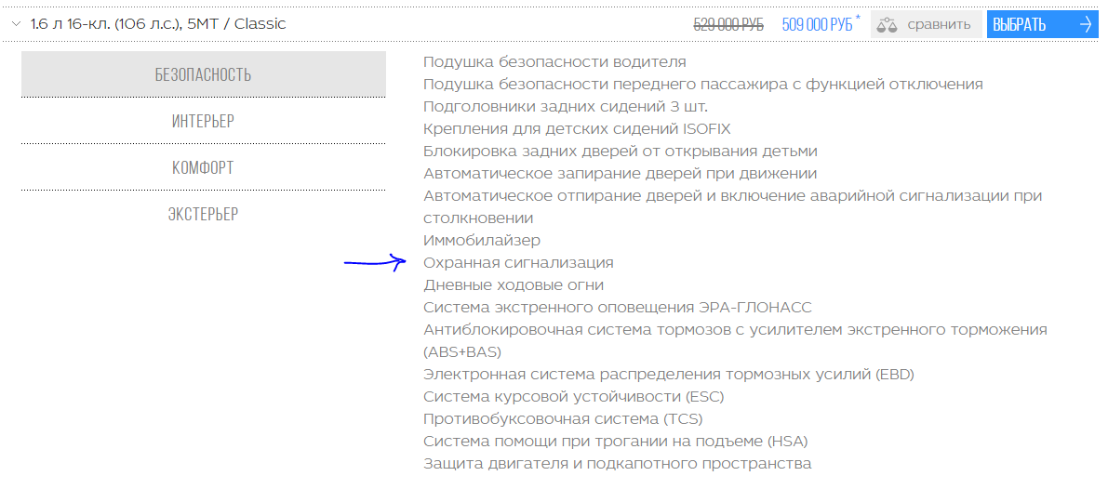Select the ЭКСТЕРЬЕР tab
The width and height of the screenshot is (1108, 489).
(203, 214)
